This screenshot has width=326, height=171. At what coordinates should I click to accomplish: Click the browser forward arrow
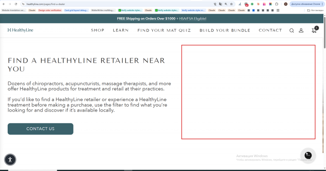(10, 4)
